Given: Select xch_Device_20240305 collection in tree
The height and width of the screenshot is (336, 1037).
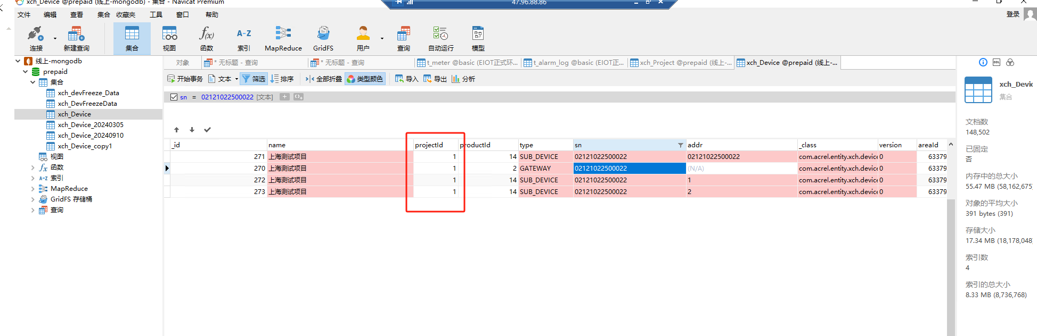Looking at the screenshot, I should (90, 125).
